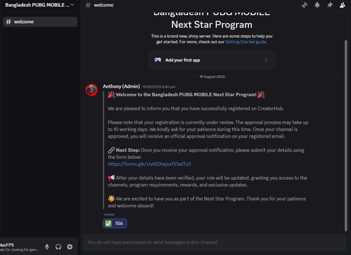Add the green checkmark reaction
The width and height of the screenshot is (351, 255).
point(115,223)
